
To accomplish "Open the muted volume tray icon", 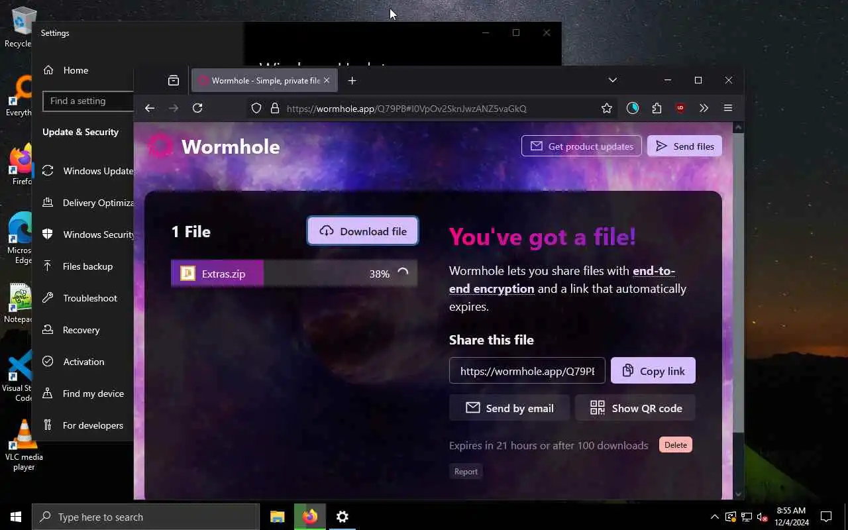I will tap(763, 517).
